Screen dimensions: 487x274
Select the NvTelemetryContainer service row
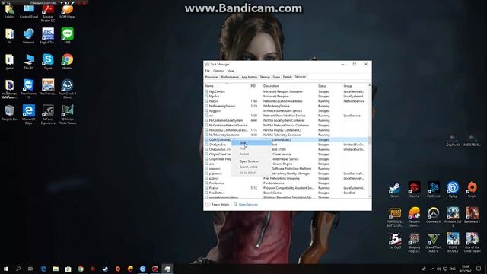(x=286, y=135)
